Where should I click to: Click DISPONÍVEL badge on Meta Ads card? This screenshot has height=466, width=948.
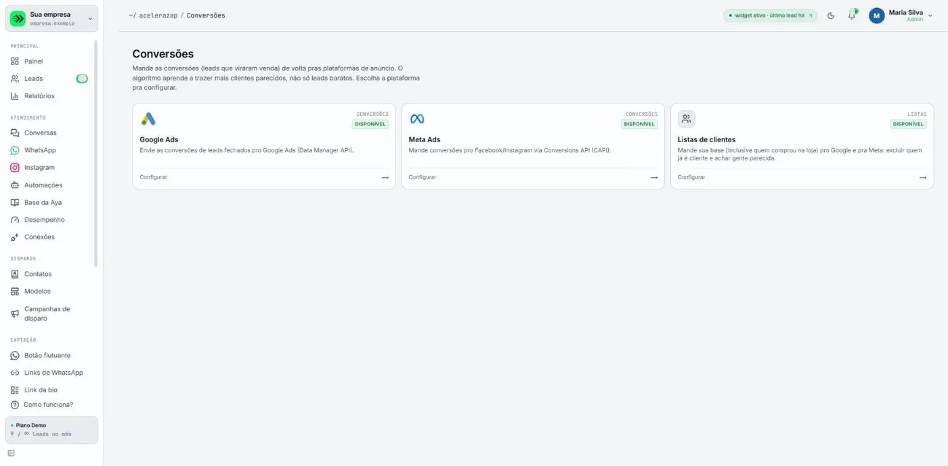coord(639,124)
